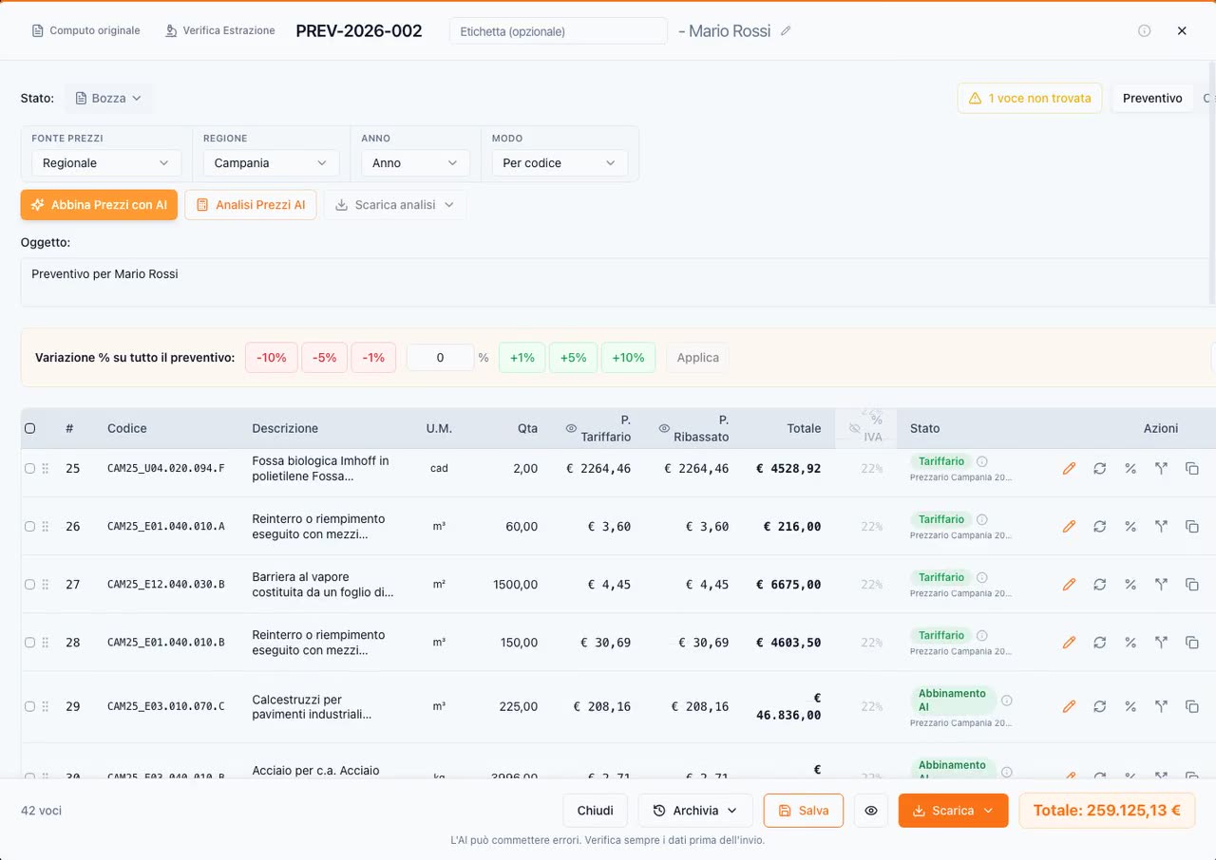Image resolution: width=1216 pixels, height=860 pixels.
Task: Tick the row 29 checkbox
Action: click(x=29, y=706)
